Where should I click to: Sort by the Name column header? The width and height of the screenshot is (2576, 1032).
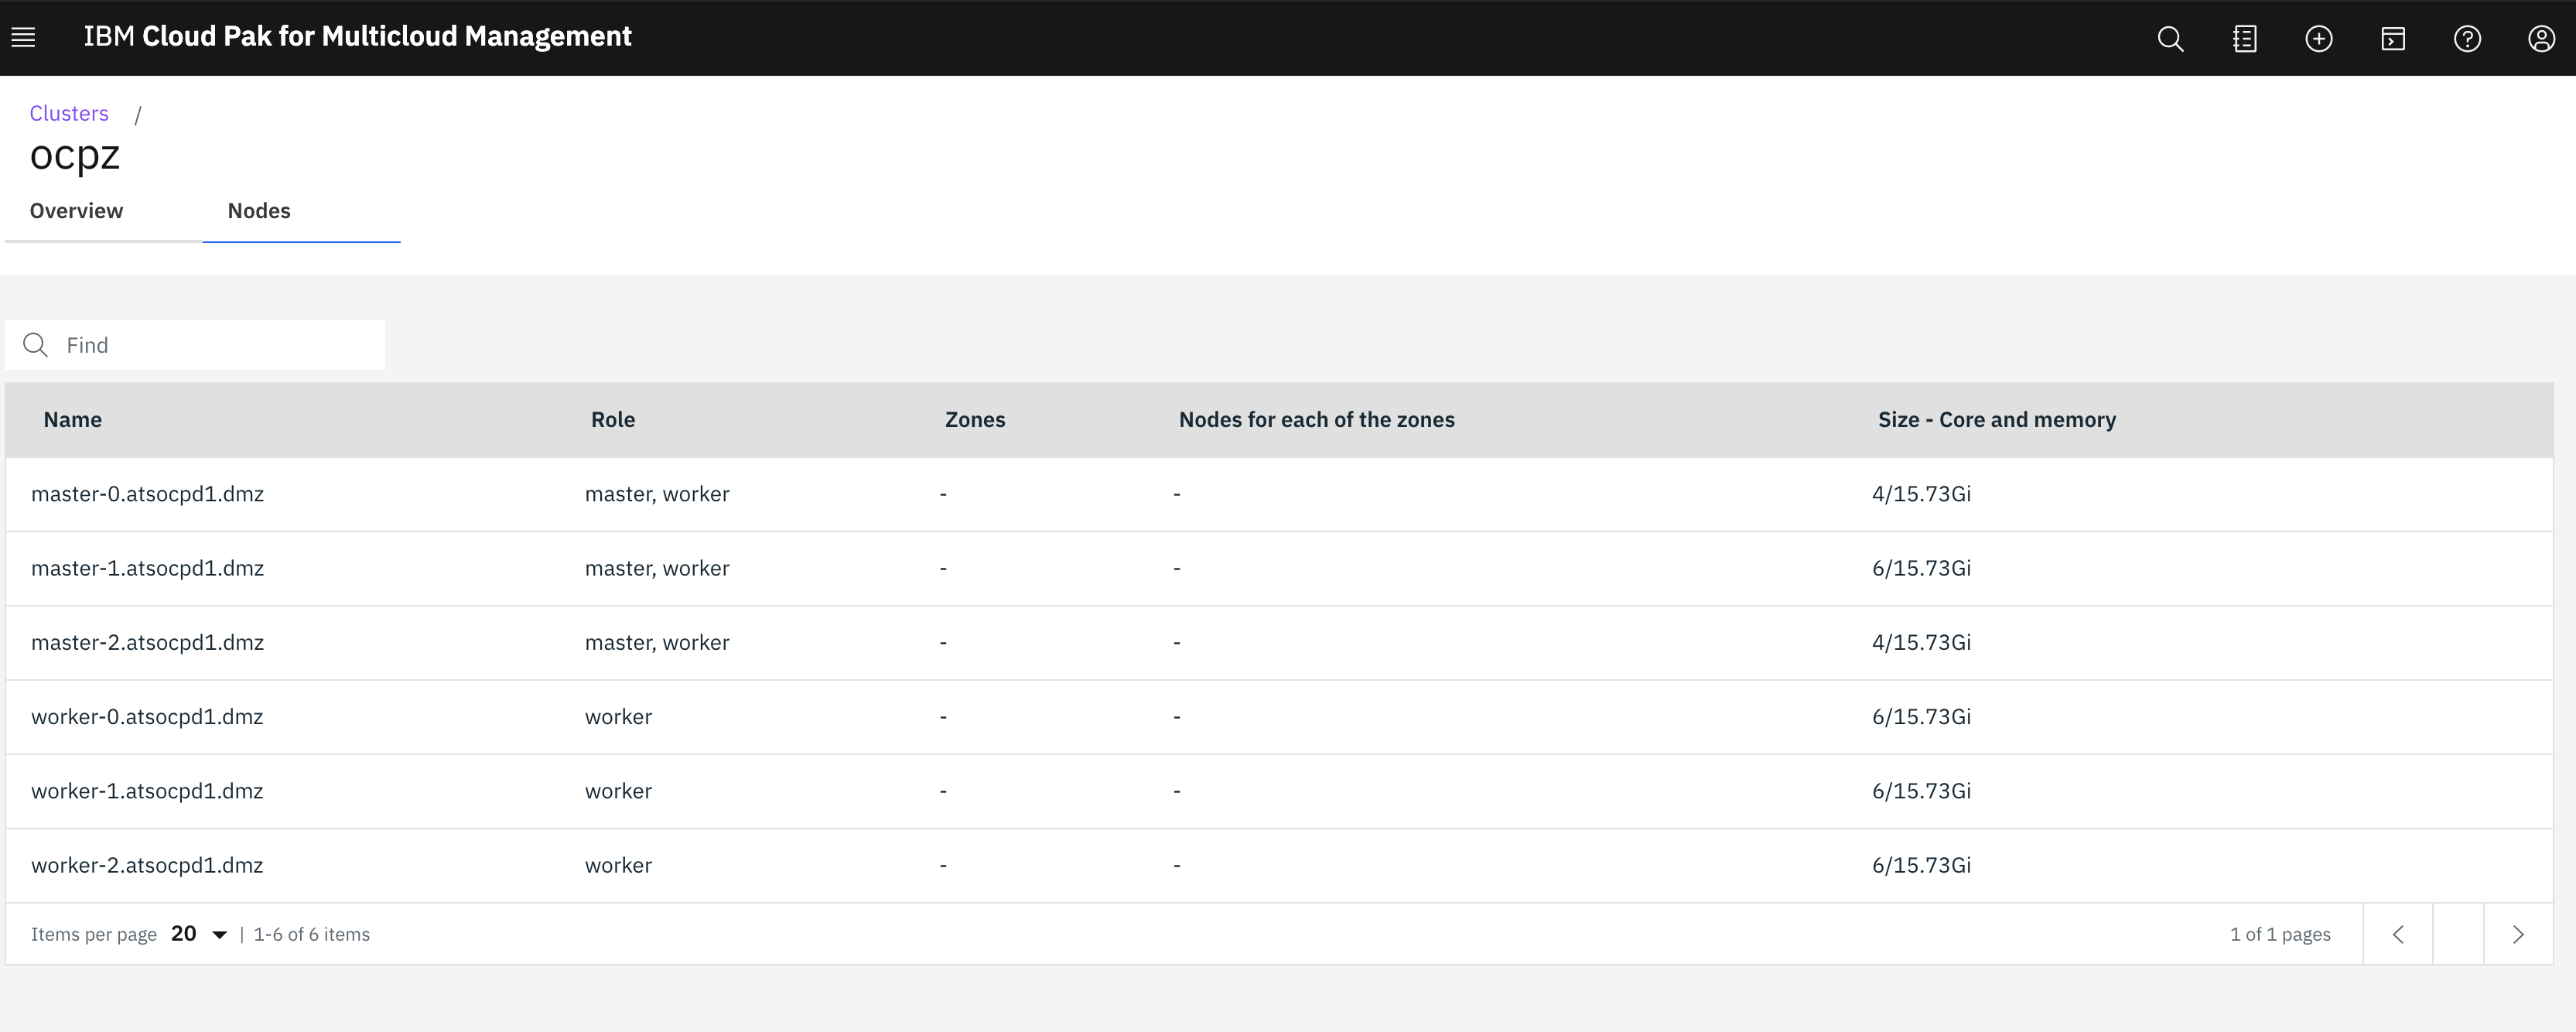pyautogui.click(x=72, y=420)
